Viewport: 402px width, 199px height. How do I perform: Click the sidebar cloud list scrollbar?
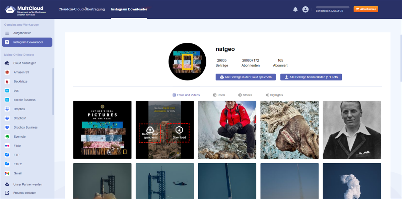(x=53, y=91)
